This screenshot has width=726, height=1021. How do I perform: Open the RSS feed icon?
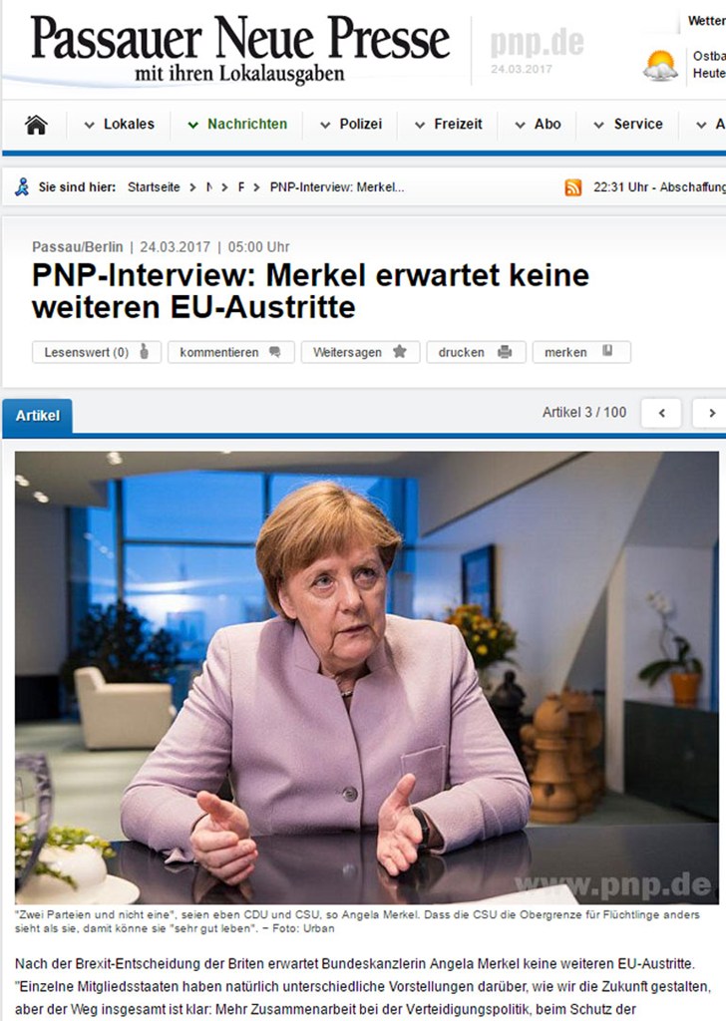[x=573, y=187]
